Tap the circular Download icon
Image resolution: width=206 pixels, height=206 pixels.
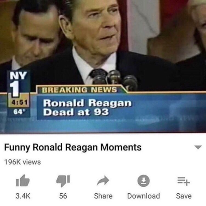[x=144, y=181]
